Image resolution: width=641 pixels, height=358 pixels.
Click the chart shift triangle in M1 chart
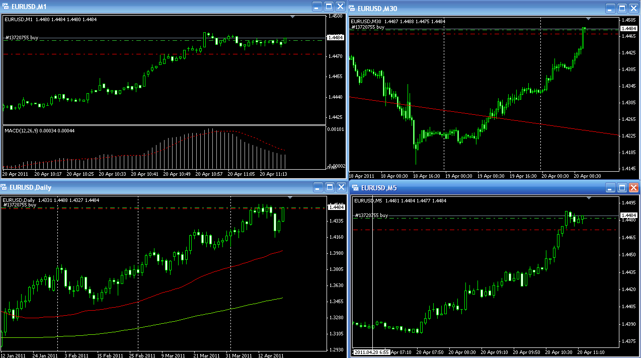[x=293, y=17]
